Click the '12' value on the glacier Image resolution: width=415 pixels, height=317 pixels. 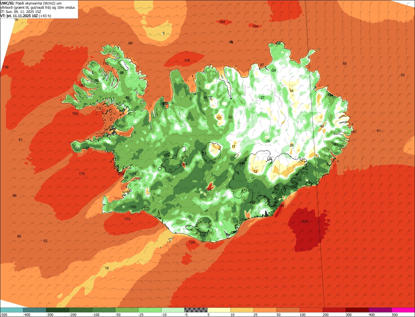[x=255, y=171]
